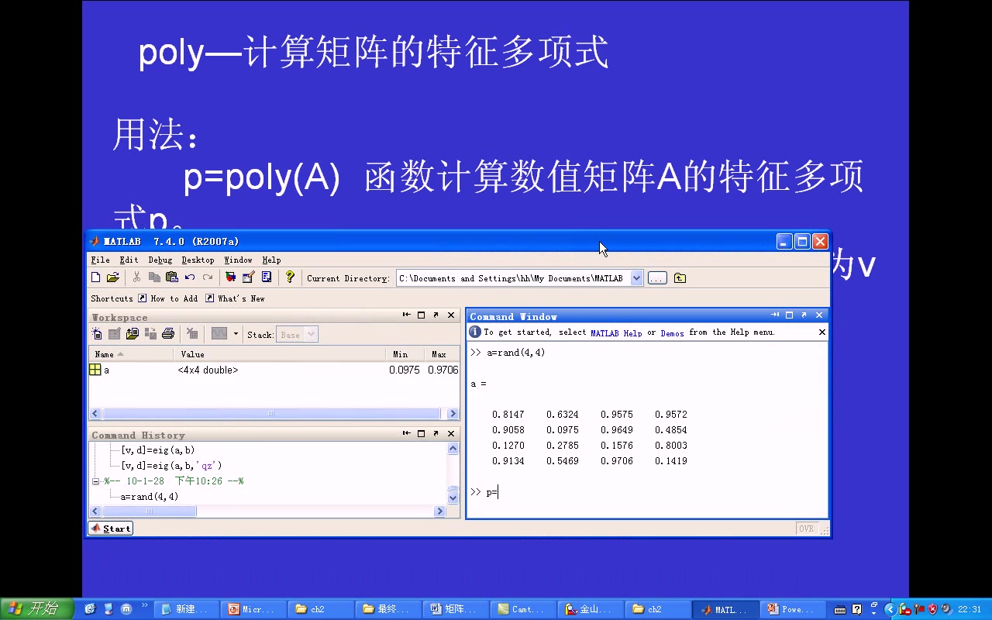Click Workspace horizontal scrollbar right arrow
The height and width of the screenshot is (620, 992).
pos(453,414)
